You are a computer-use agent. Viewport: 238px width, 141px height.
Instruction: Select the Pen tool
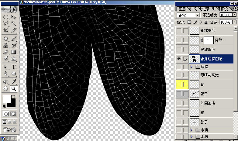click(5, 74)
